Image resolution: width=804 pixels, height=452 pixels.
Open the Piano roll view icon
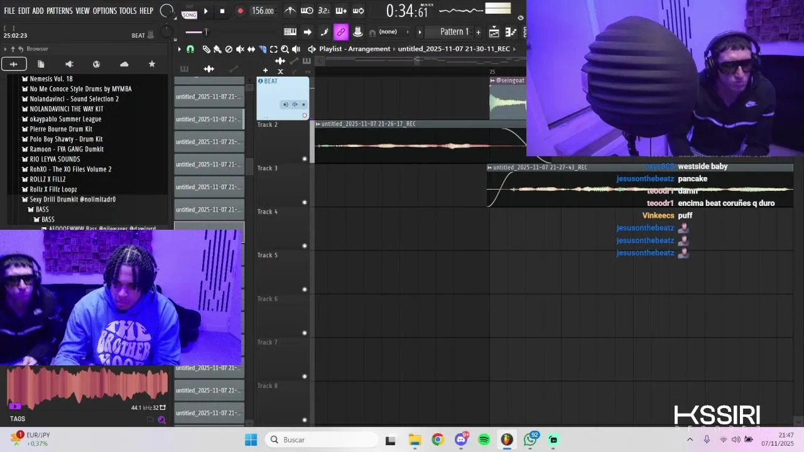[x=511, y=32]
